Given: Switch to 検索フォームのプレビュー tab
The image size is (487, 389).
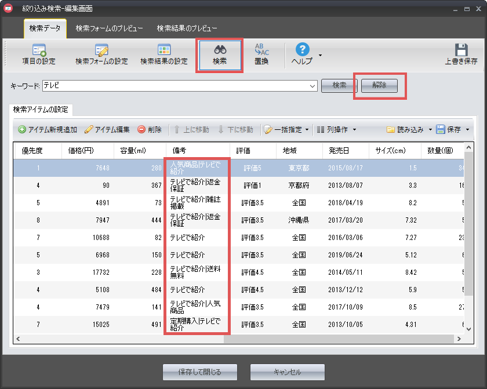Looking at the screenshot, I should click(110, 28).
